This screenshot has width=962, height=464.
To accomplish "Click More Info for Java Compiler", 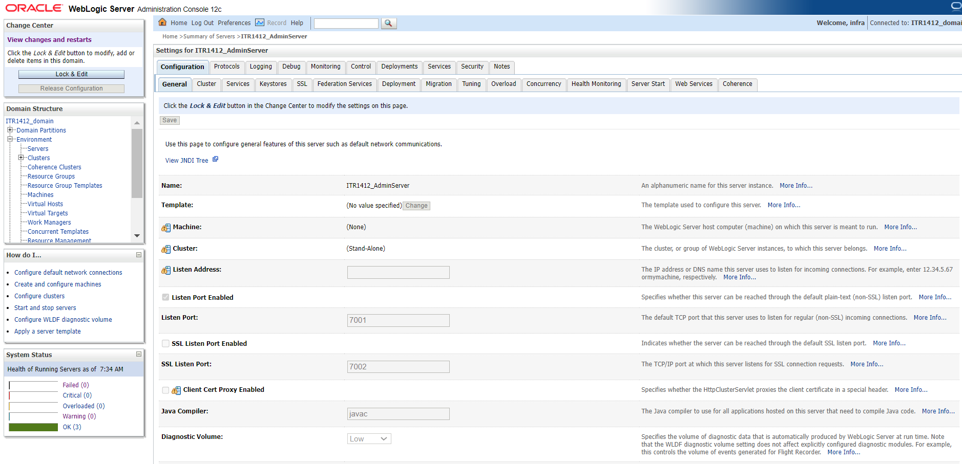I will [x=938, y=411].
